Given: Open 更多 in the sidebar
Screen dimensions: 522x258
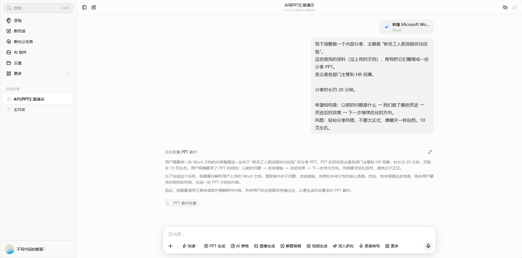Looking at the screenshot, I should tap(38, 74).
